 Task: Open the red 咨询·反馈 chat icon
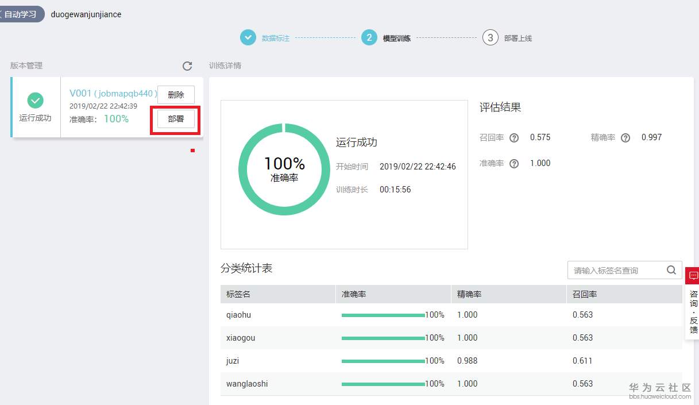[693, 276]
